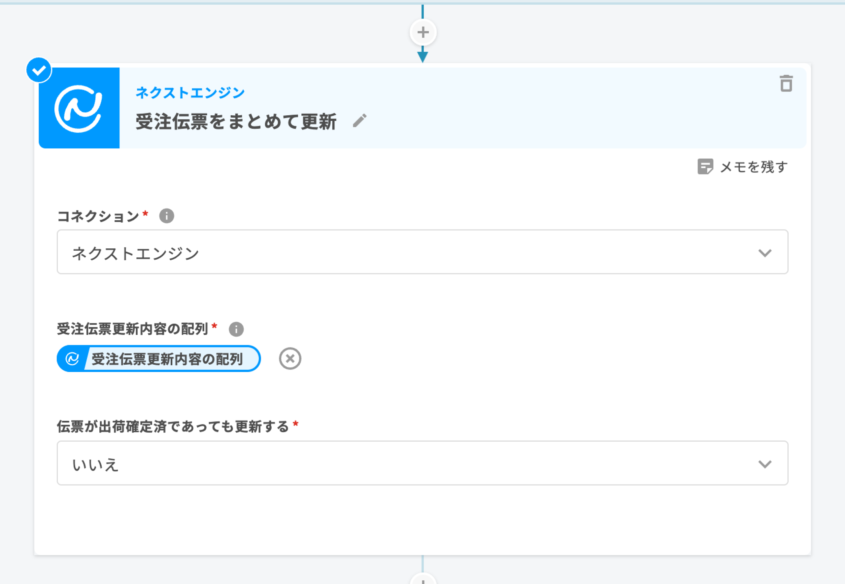Click the partial plus button below the card
845x584 pixels.
[423, 580]
